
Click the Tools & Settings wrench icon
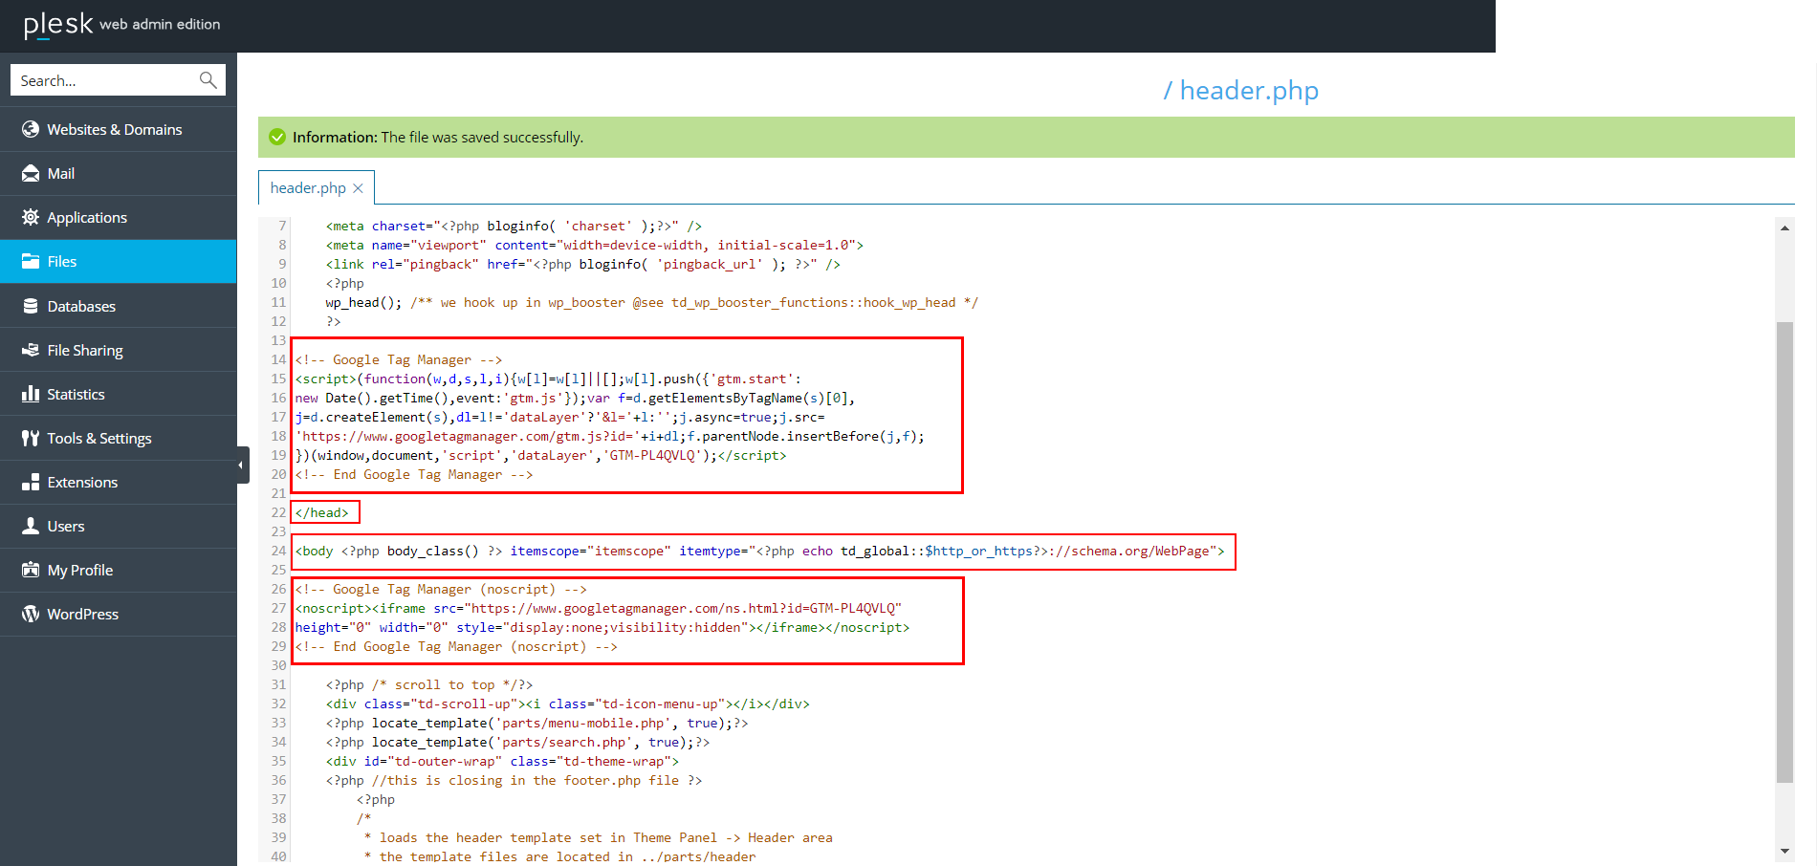(31, 438)
